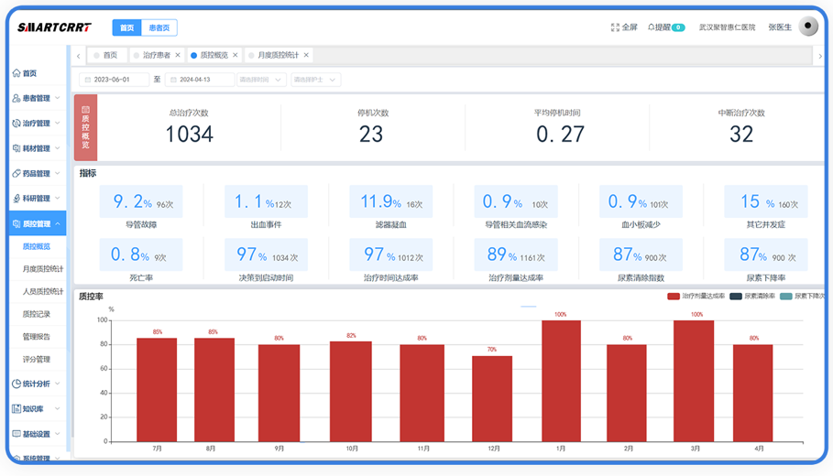This screenshot has height=476, width=833.
Task: Open 人员质控统计 in sidebar submenu
Action: [x=43, y=291]
